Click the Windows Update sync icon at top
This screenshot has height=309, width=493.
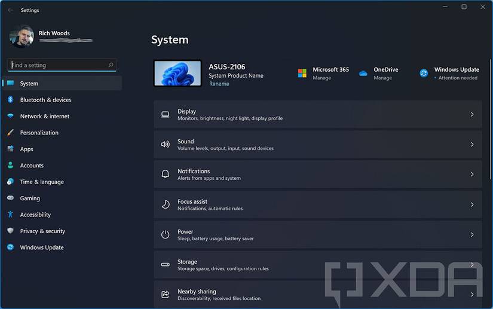click(x=424, y=74)
